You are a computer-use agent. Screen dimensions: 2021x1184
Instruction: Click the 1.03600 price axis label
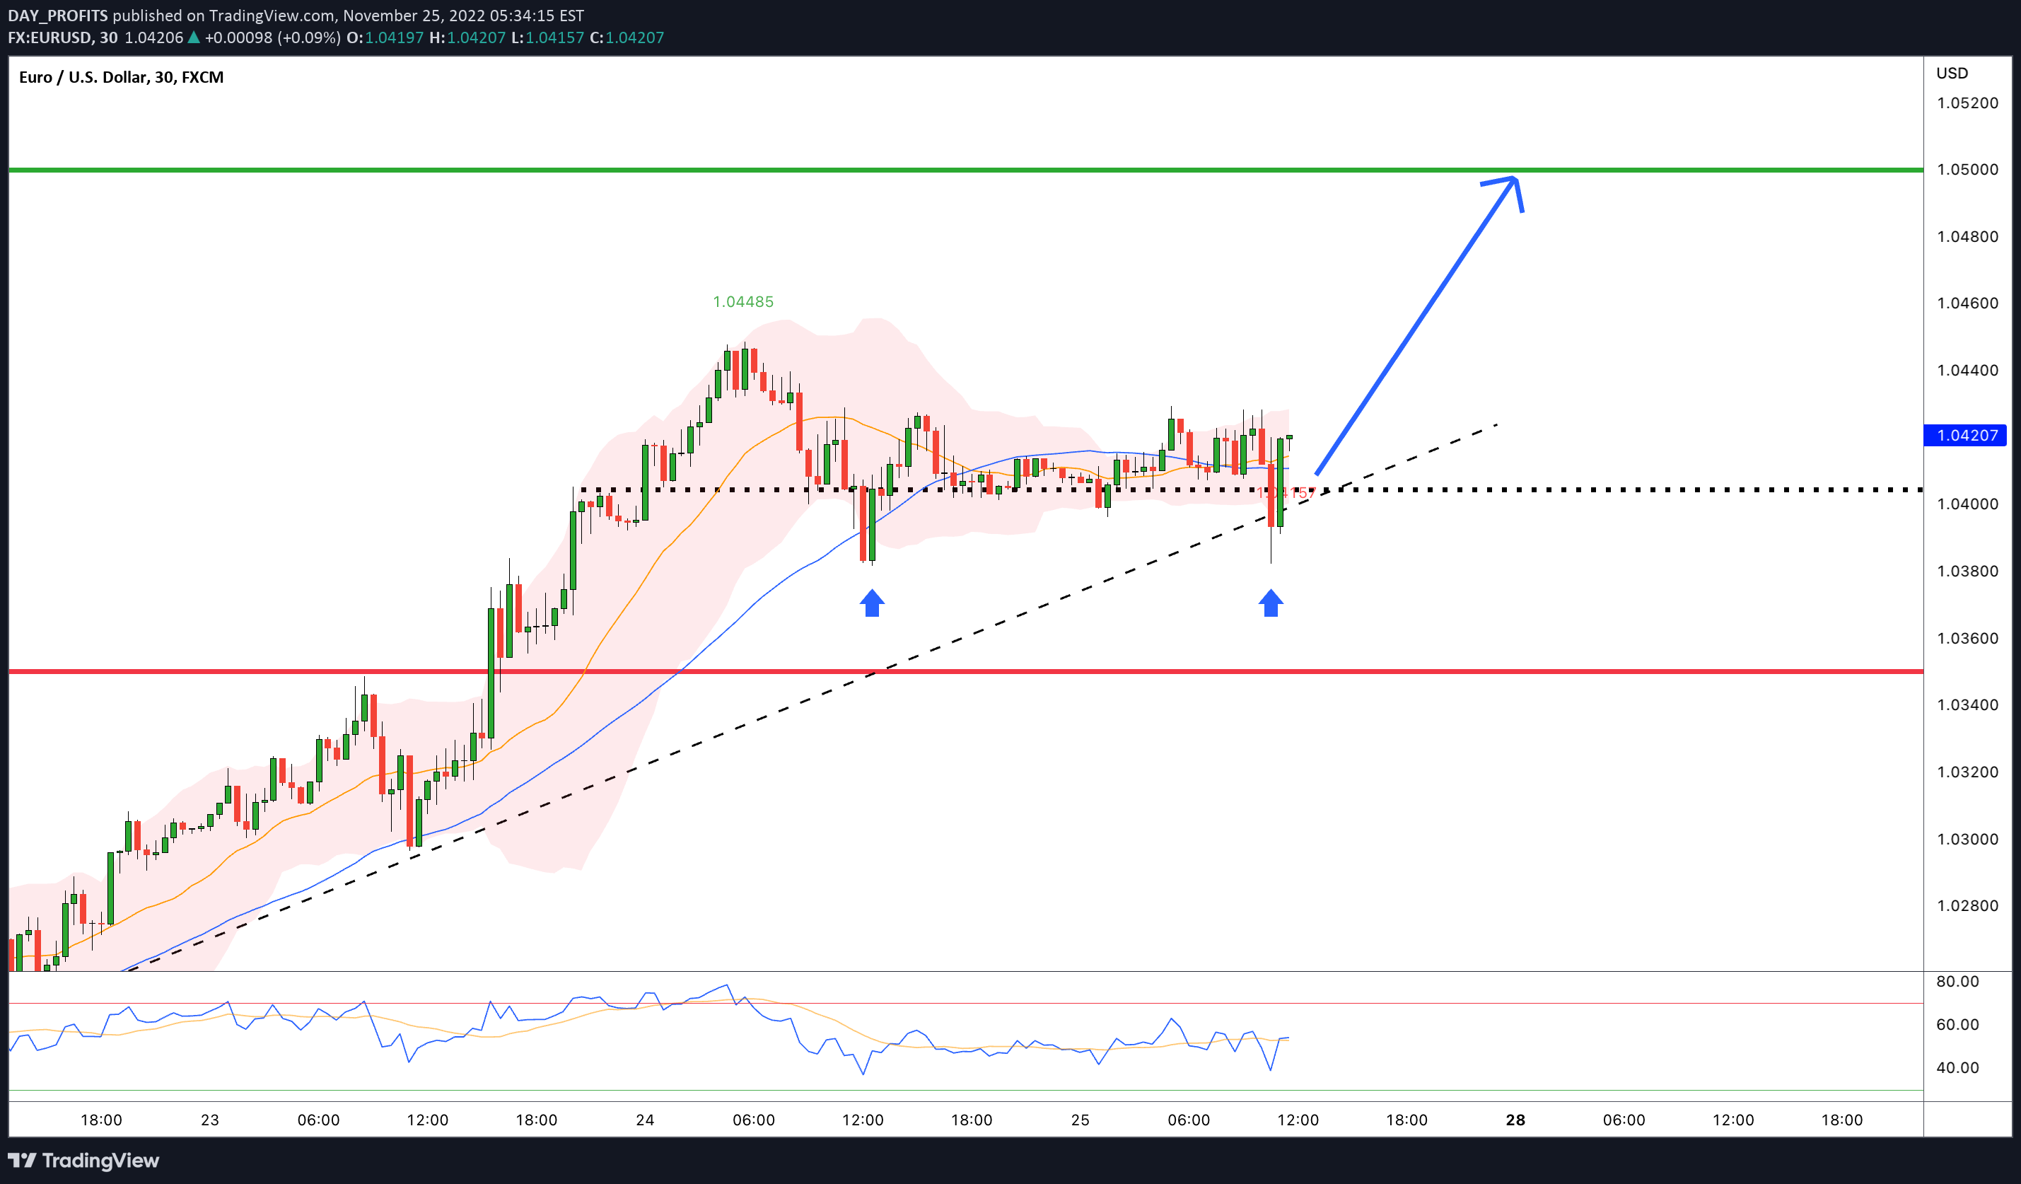click(x=1967, y=639)
